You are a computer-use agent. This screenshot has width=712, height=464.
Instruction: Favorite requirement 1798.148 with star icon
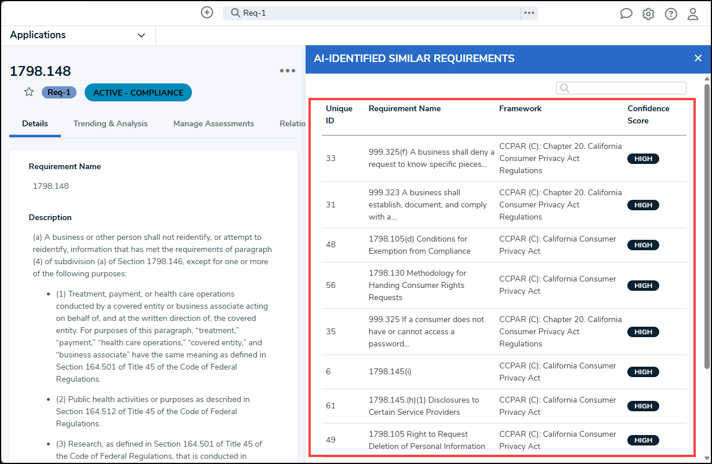29,92
